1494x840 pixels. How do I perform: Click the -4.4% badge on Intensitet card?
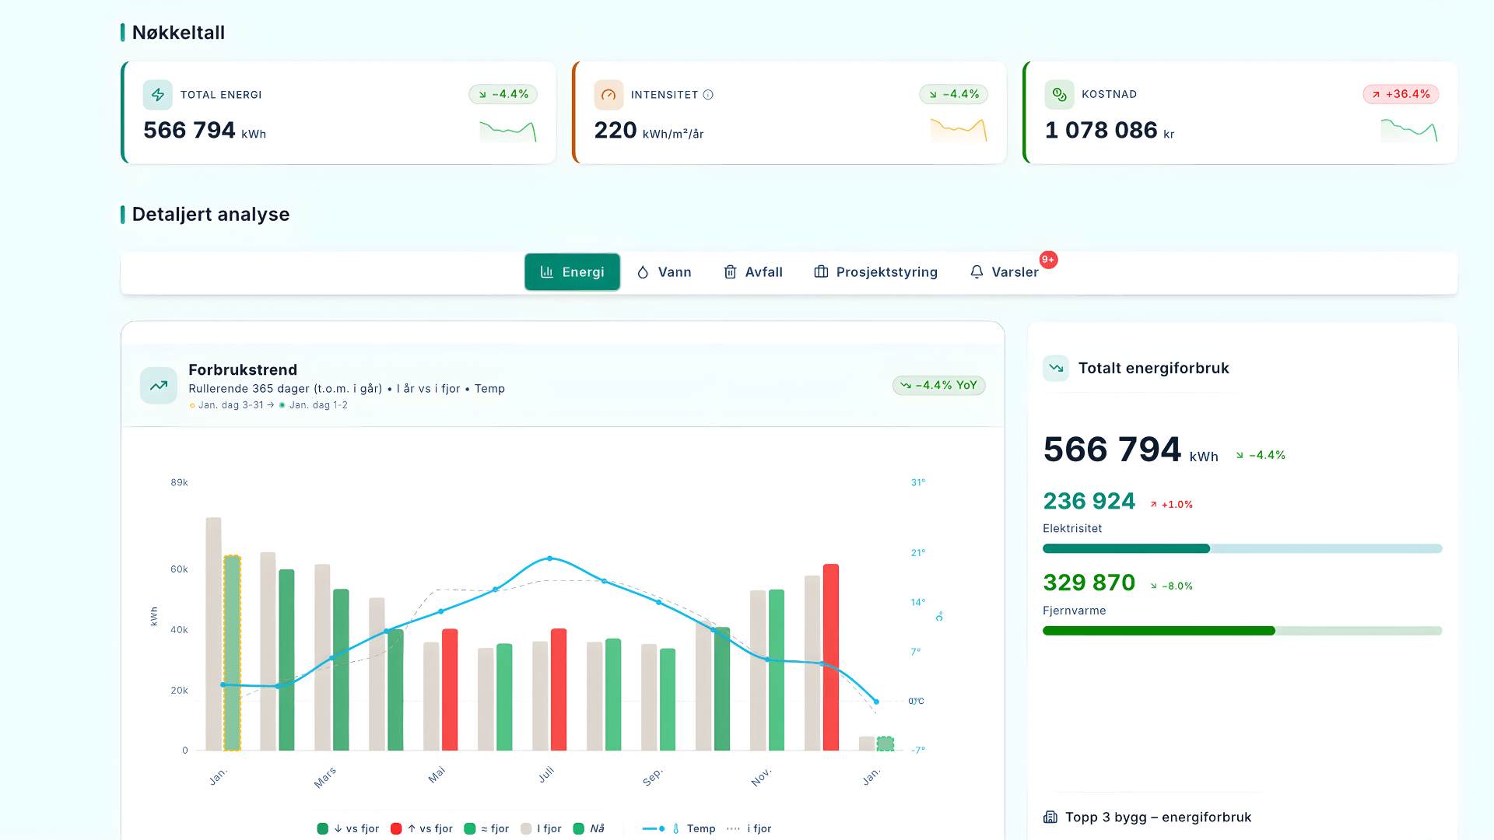click(953, 94)
